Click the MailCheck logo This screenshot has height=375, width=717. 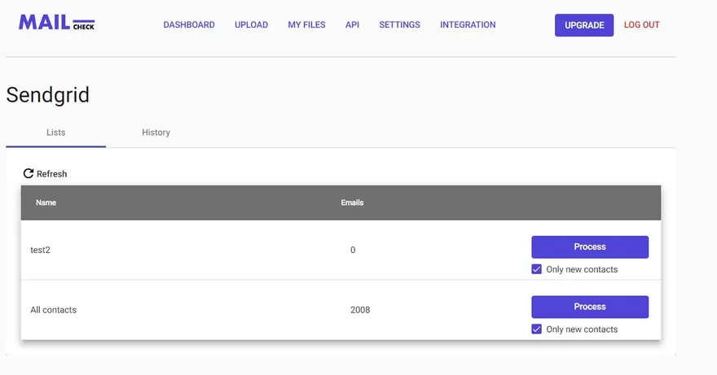click(x=57, y=23)
